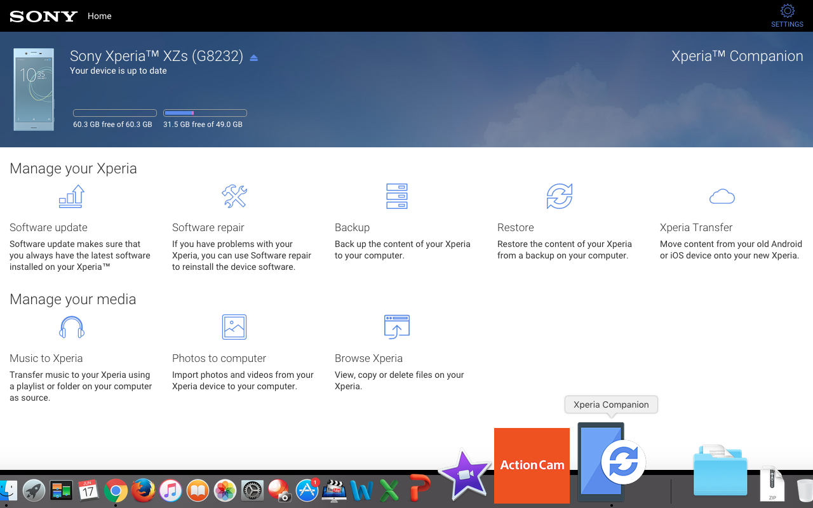Click the Sony logo

(x=44, y=17)
